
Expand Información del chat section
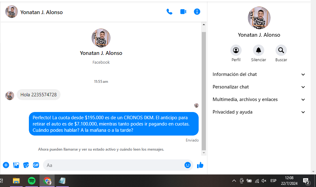(x=259, y=74)
